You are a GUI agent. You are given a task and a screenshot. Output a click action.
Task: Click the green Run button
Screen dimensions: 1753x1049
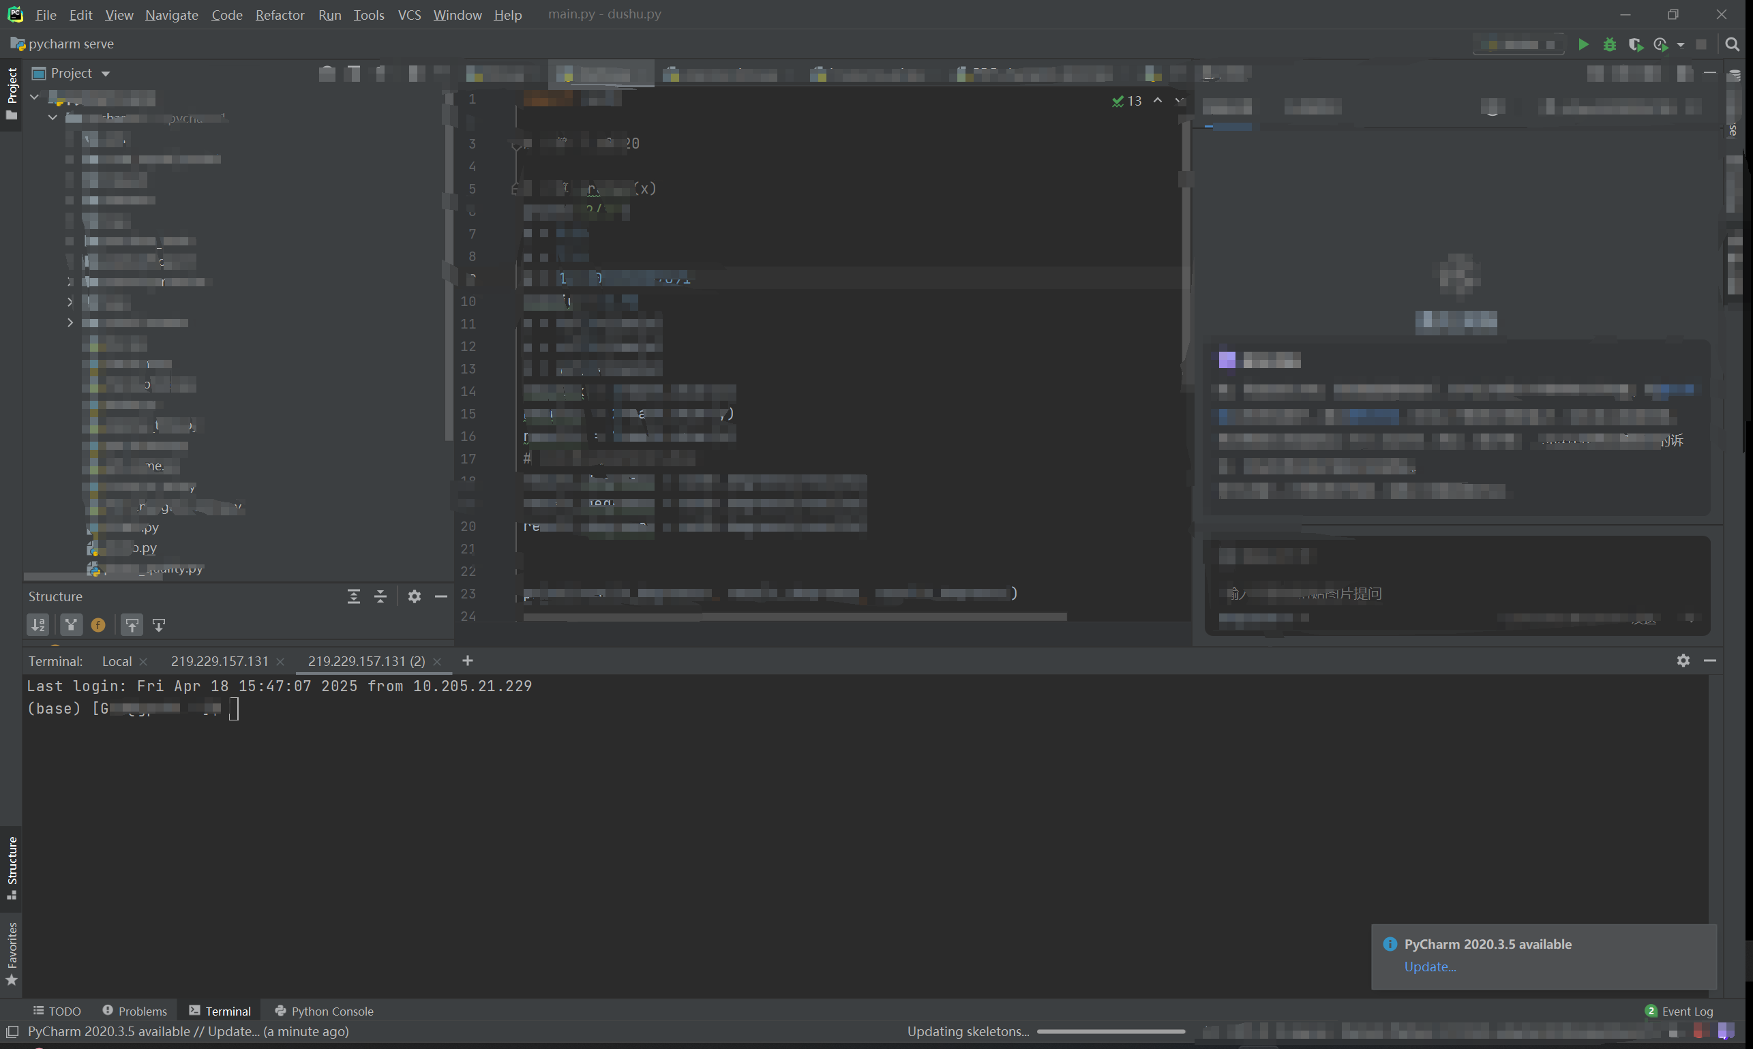click(1583, 44)
